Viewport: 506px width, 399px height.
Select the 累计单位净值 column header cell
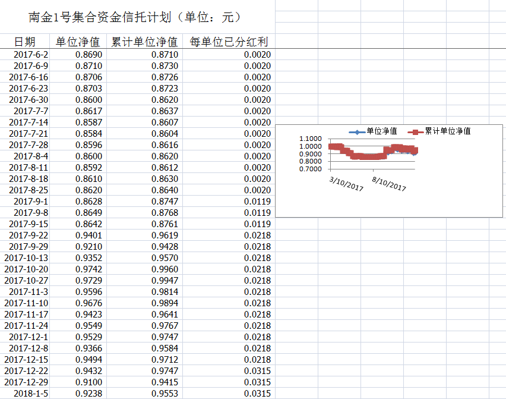click(144, 42)
